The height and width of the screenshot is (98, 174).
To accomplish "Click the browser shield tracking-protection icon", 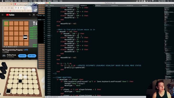I will pyautogui.click(x=16, y=8).
